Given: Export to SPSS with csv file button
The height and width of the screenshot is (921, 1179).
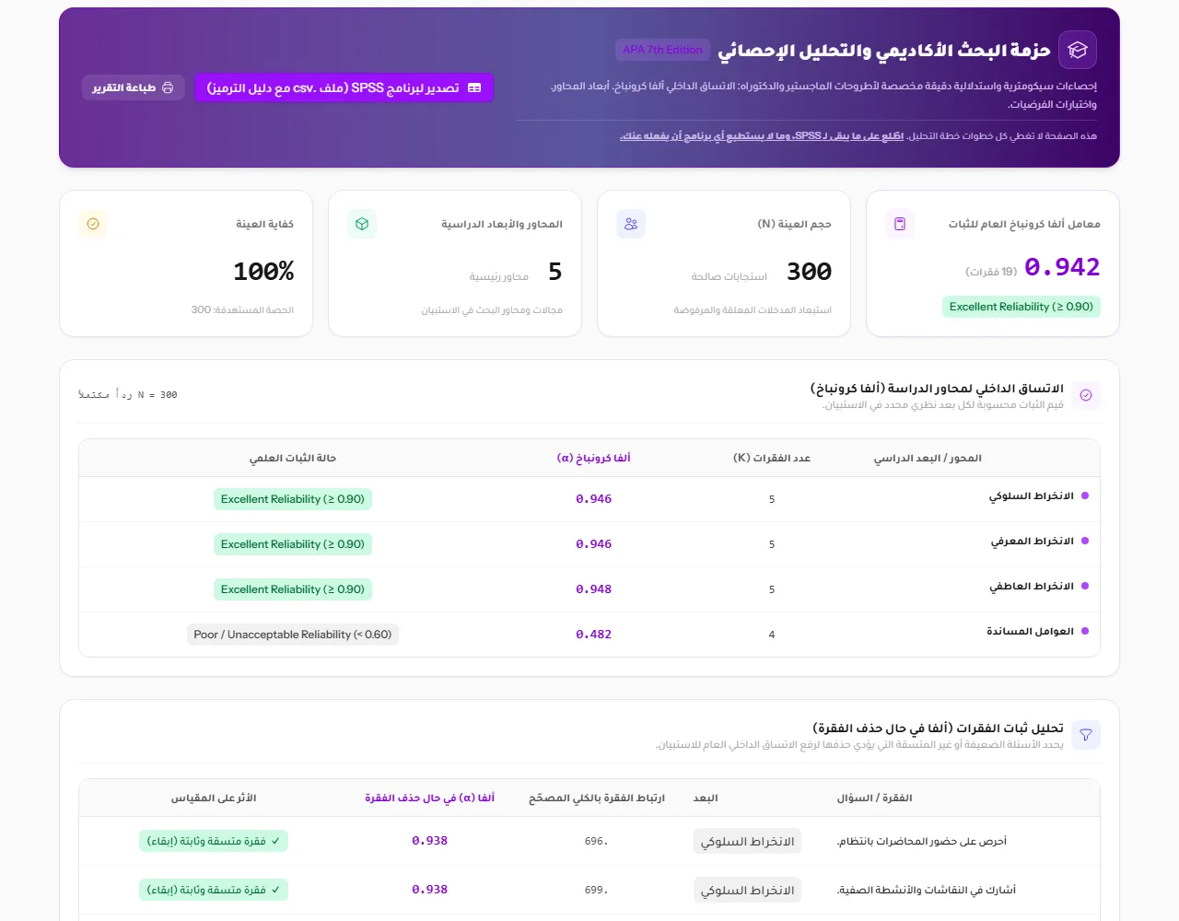Looking at the screenshot, I should click(x=344, y=87).
